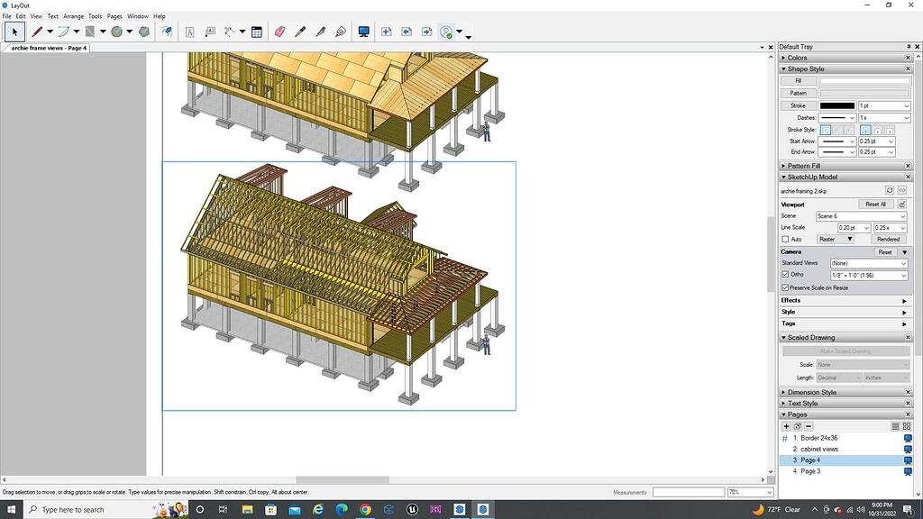The height and width of the screenshot is (519, 923).
Task: Select the Labels tool
Action: [209, 32]
